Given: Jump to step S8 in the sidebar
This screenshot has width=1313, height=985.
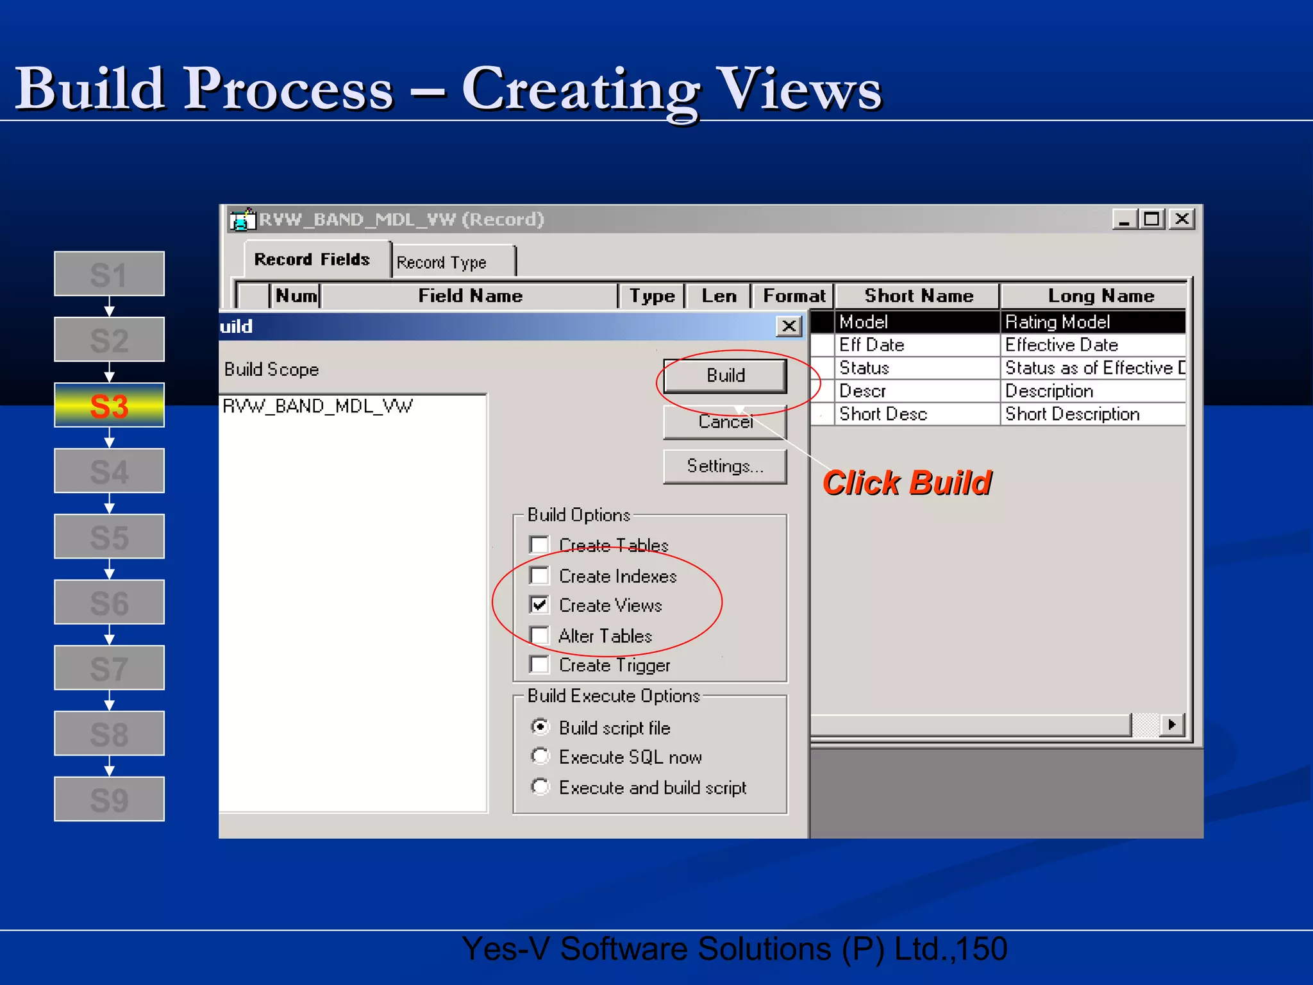Looking at the screenshot, I should point(109,734).
